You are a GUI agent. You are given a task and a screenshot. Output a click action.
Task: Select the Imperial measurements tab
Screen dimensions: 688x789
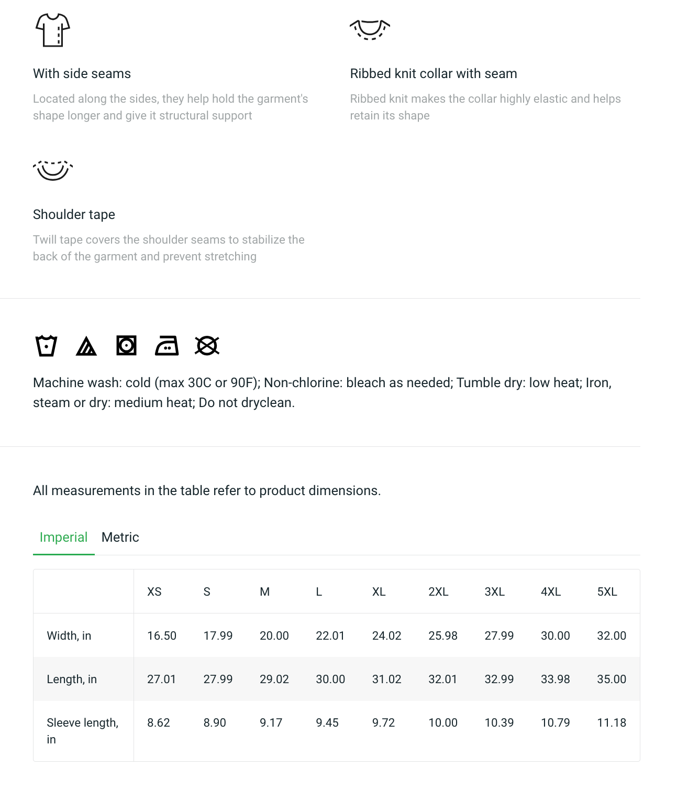63,537
